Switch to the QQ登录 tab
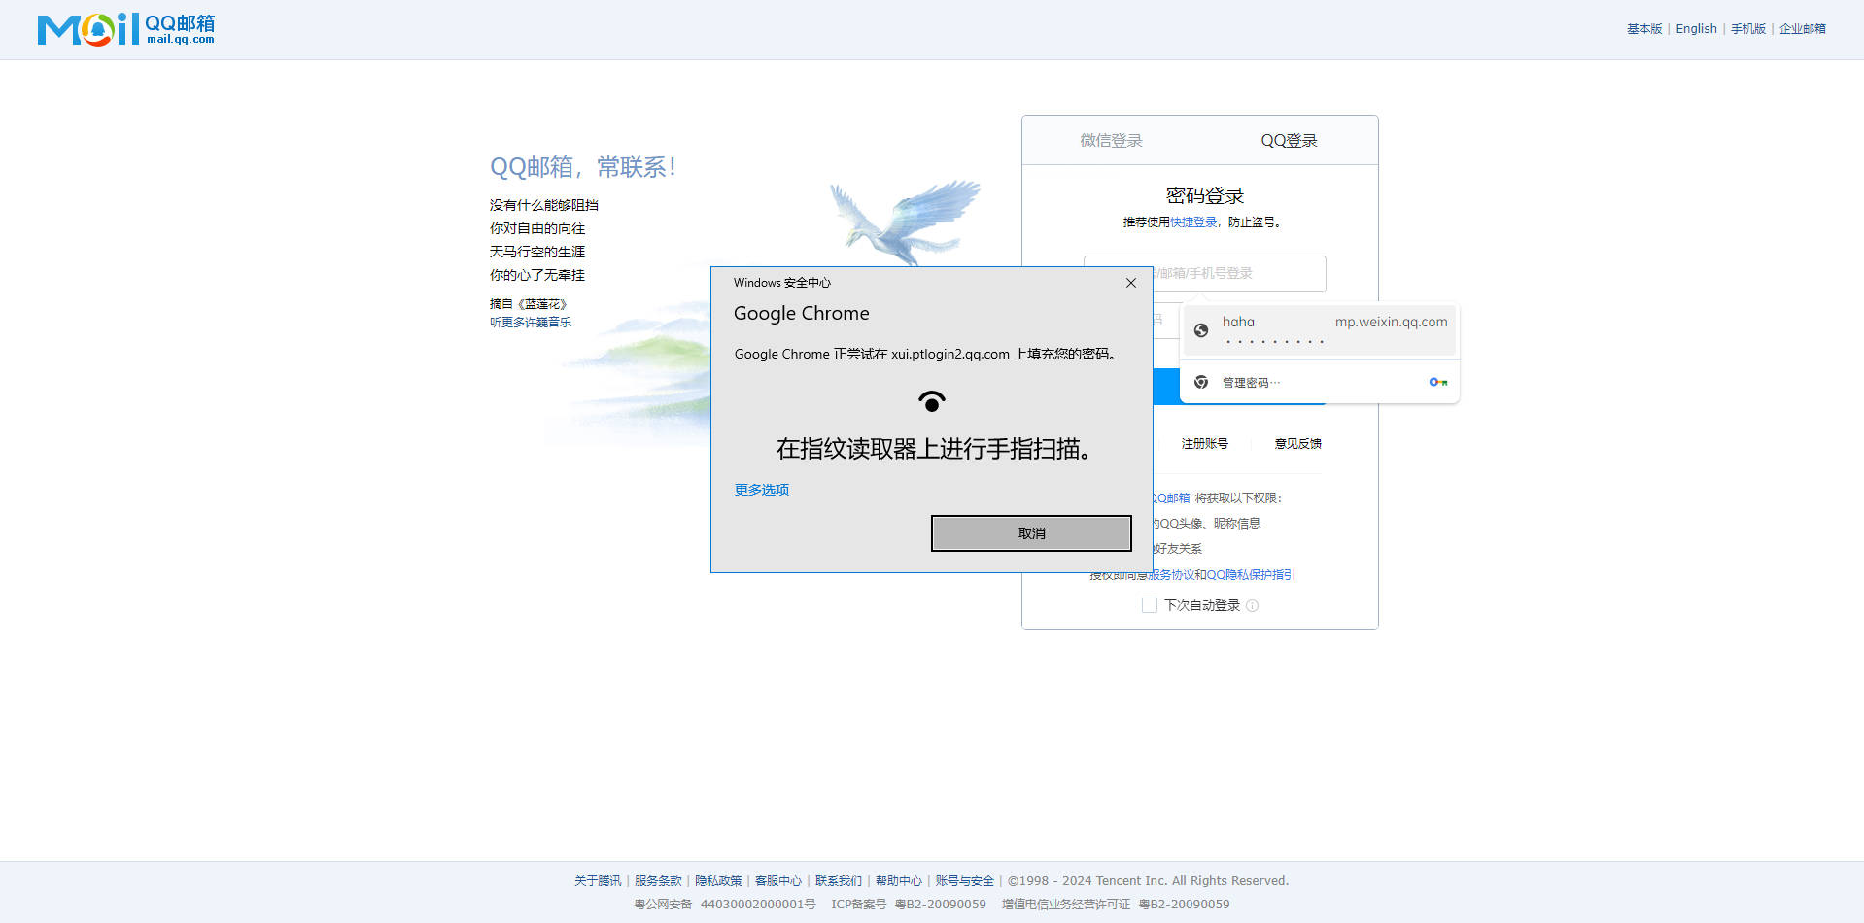 point(1289,140)
